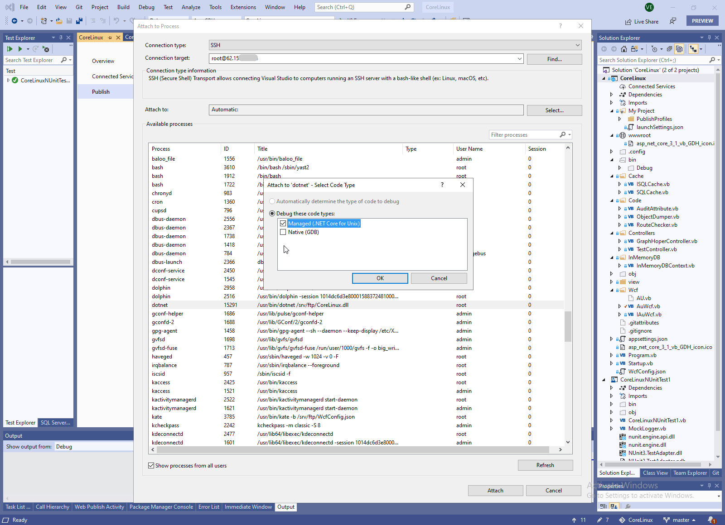Viewport: 725px width, 525px height.
Task: Click the Process column header
Action: click(x=185, y=149)
